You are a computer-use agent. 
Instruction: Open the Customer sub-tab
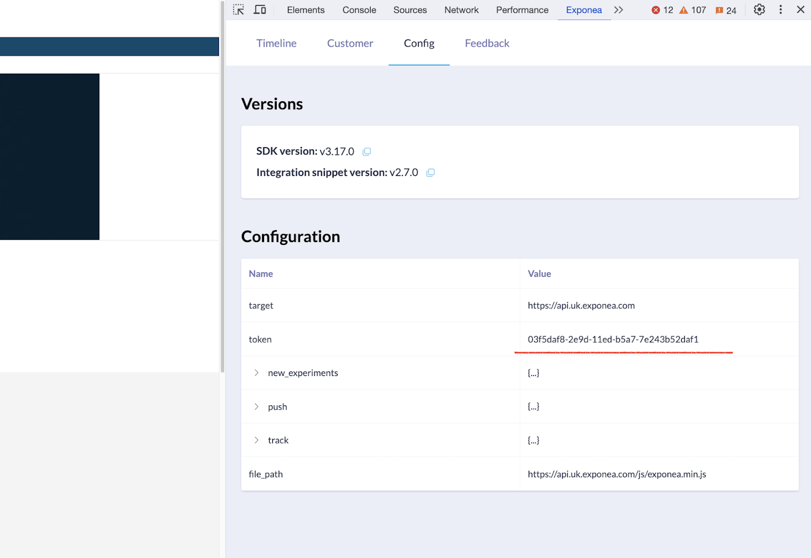coord(350,44)
